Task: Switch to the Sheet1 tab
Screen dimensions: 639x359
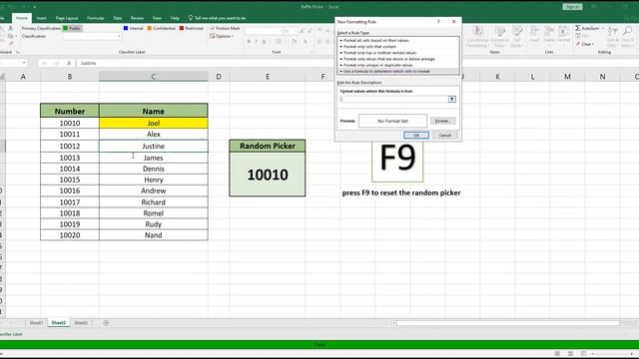Action: (x=36, y=323)
